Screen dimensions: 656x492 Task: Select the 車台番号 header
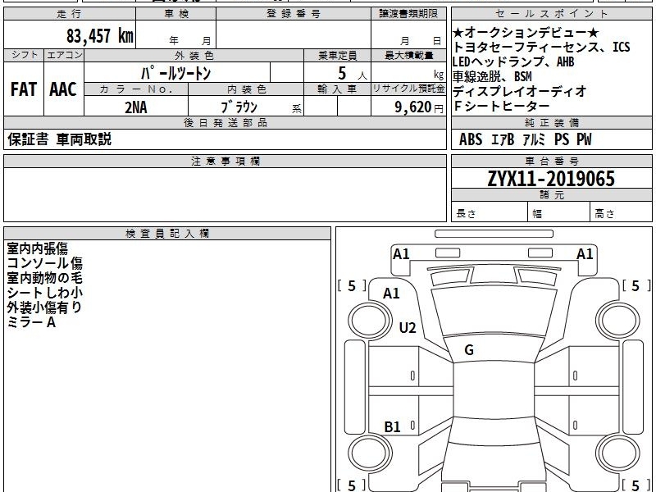pos(551,161)
